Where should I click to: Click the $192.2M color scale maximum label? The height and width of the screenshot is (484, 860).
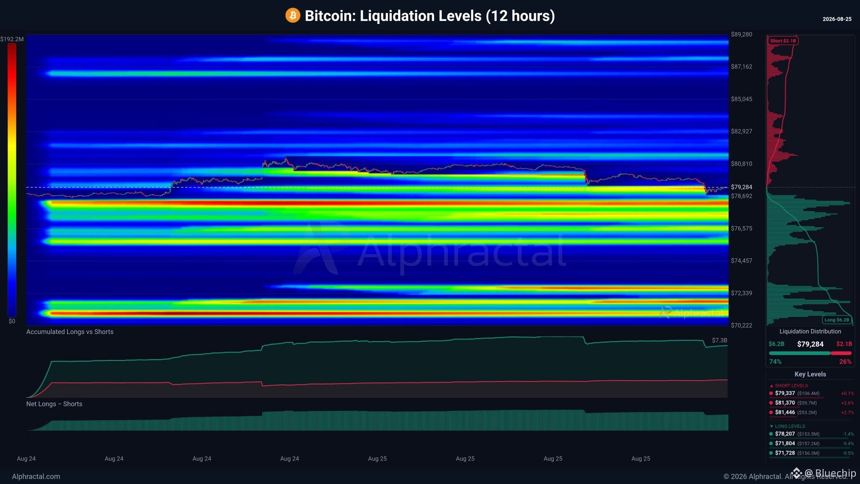[x=12, y=39]
